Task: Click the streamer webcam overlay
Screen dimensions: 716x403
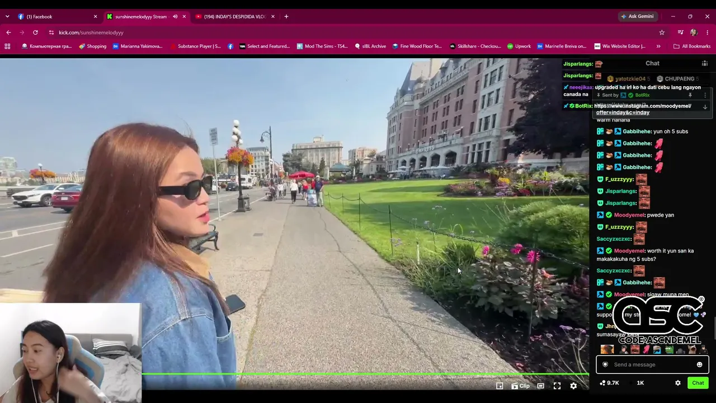Action: [x=70, y=353]
